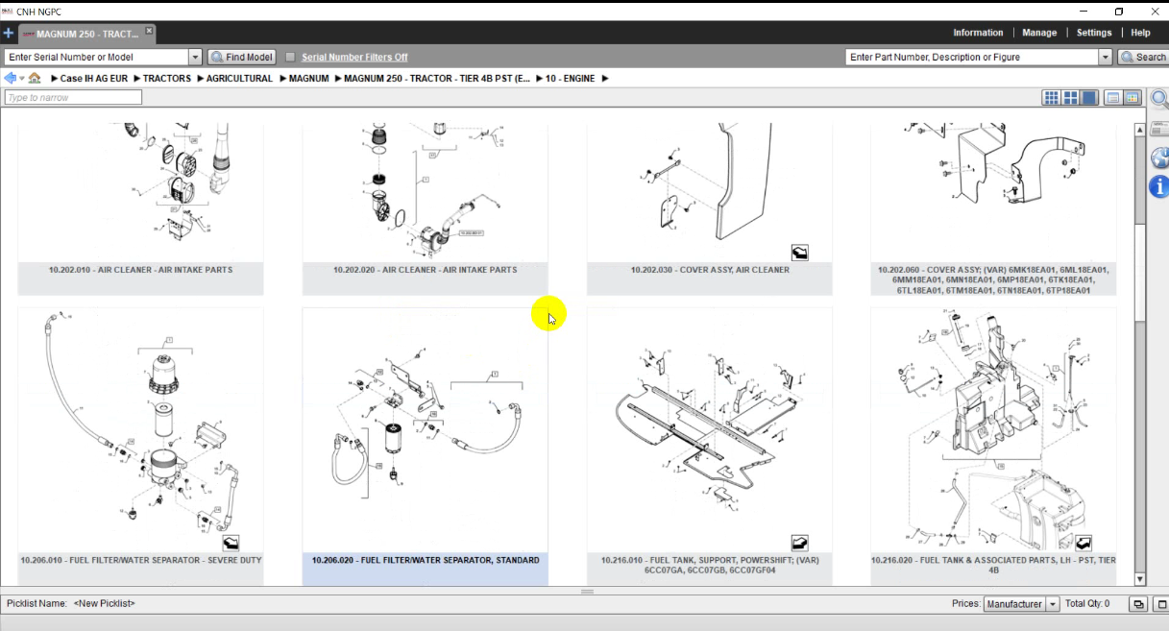Select TRACTORS breadcrumb
Image resolution: width=1169 pixels, height=631 pixels.
point(167,79)
